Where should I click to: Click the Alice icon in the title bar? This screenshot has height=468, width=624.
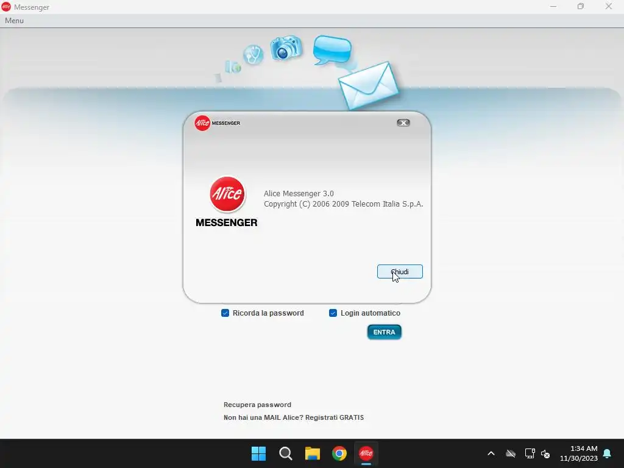(x=6, y=7)
